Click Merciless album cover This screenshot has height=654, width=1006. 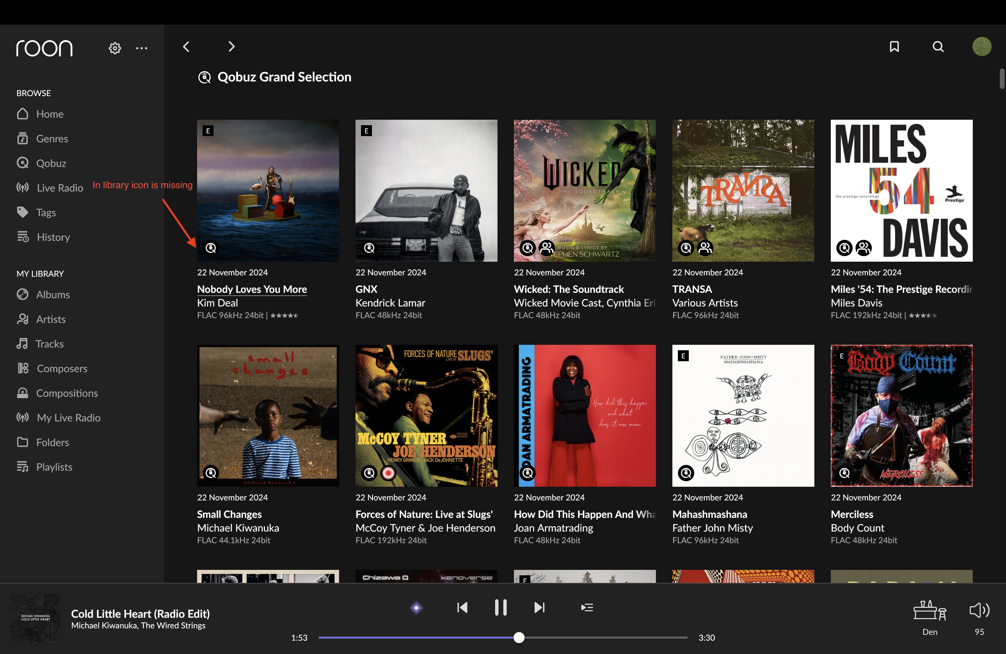pos(902,416)
